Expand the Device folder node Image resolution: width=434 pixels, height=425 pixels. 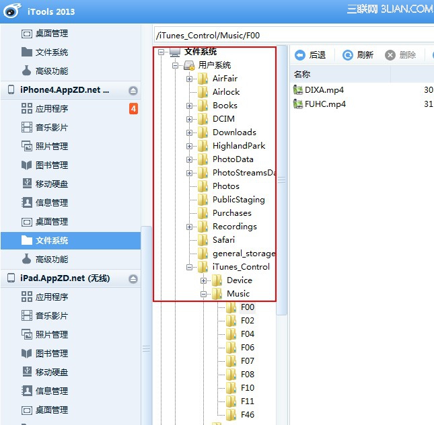pyautogui.click(x=203, y=281)
